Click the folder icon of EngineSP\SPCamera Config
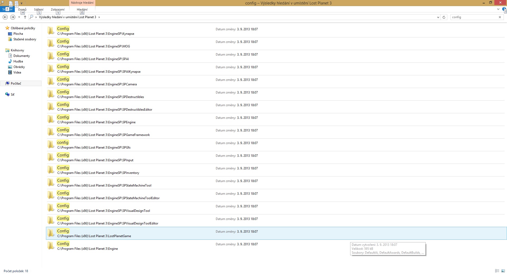 pyautogui.click(x=51, y=81)
